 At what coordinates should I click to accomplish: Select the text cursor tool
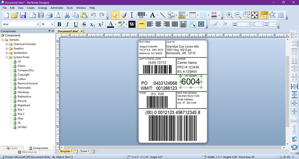click(131, 15)
